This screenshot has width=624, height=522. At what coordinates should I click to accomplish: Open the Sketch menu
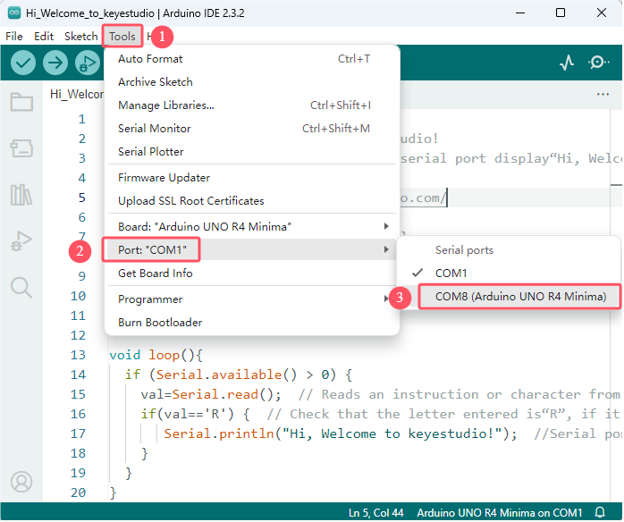tap(81, 37)
